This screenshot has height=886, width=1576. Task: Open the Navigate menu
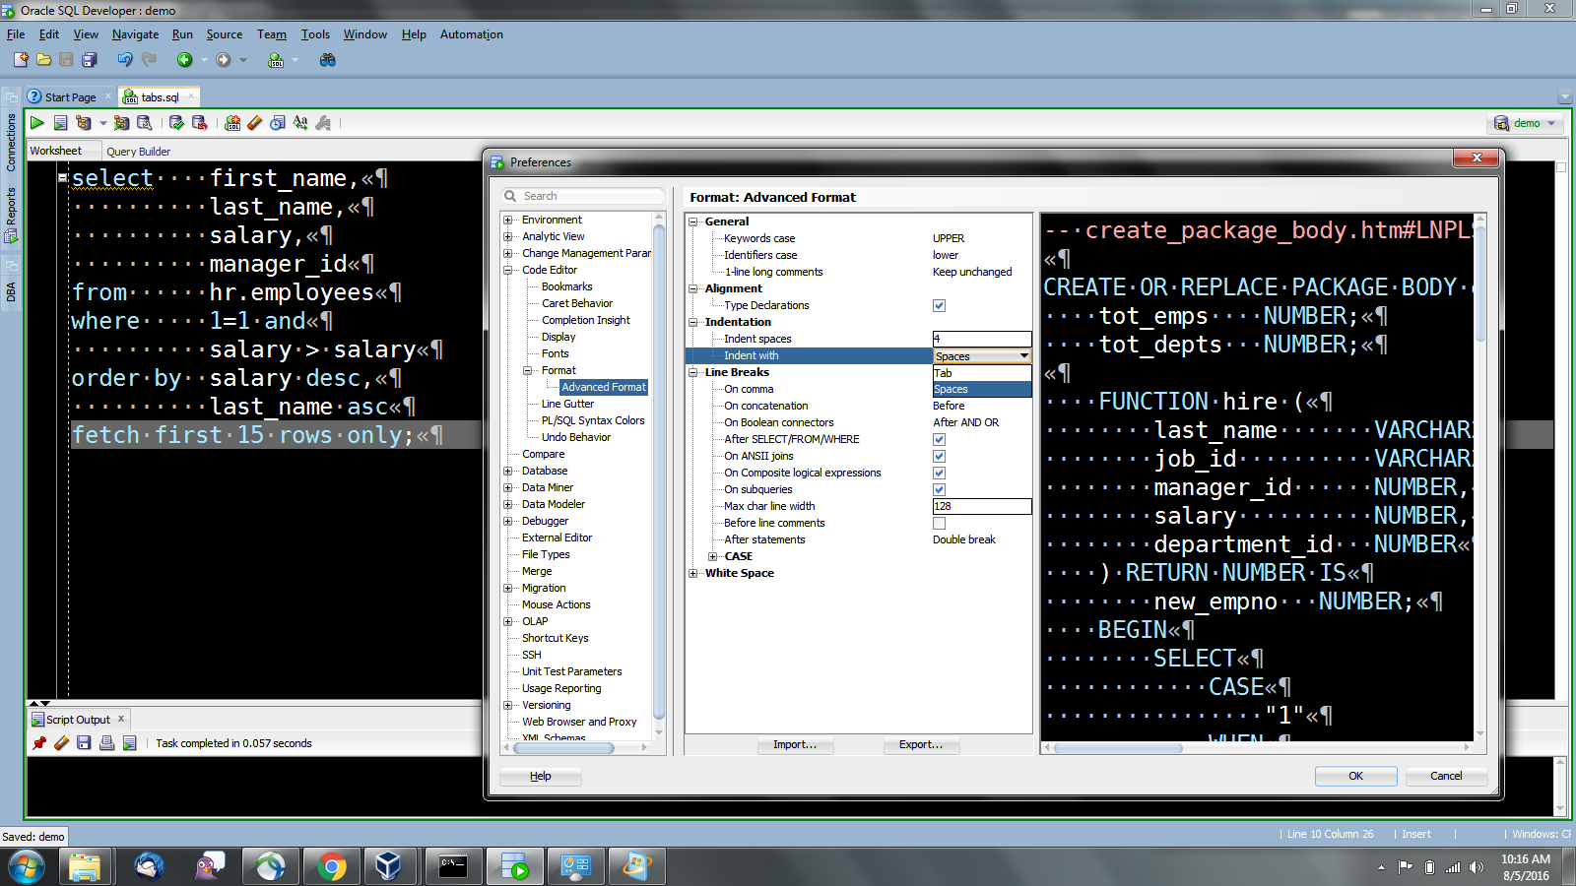click(x=135, y=34)
